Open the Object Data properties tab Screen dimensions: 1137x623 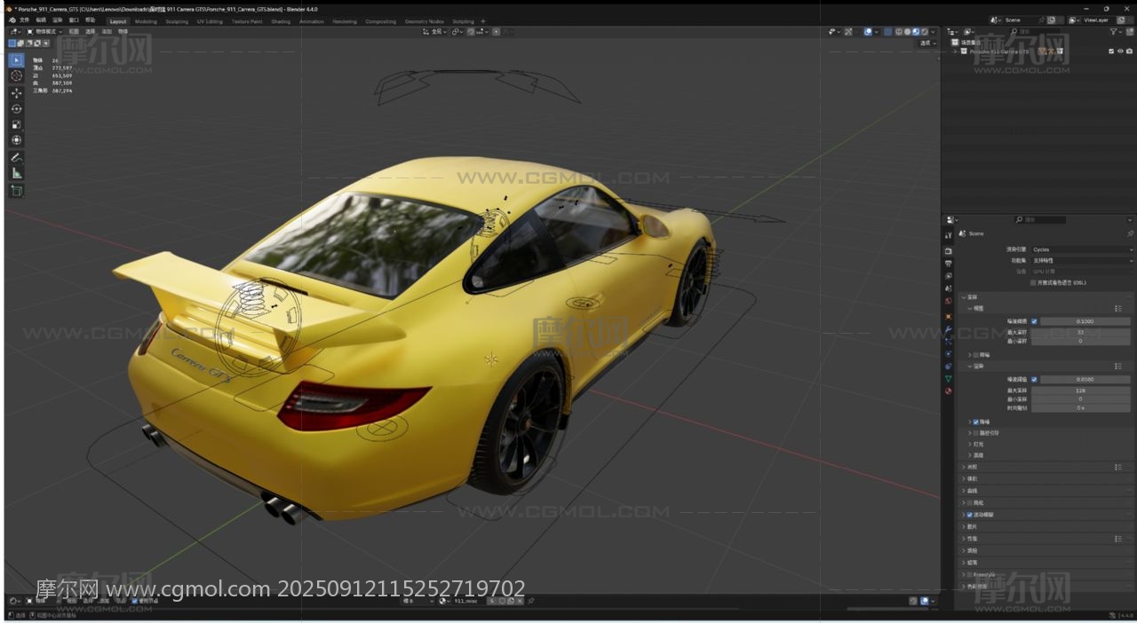click(x=949, y=378)
